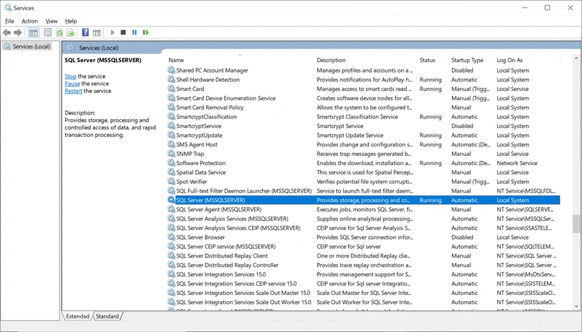Click Services app icon in title bar
This screenshot has height=332, width=582.
tap(8, 8)
